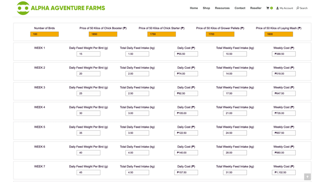This screenshot has height=182, width=324.
Task: Open the Reseller page link
Action: [256, 8]
